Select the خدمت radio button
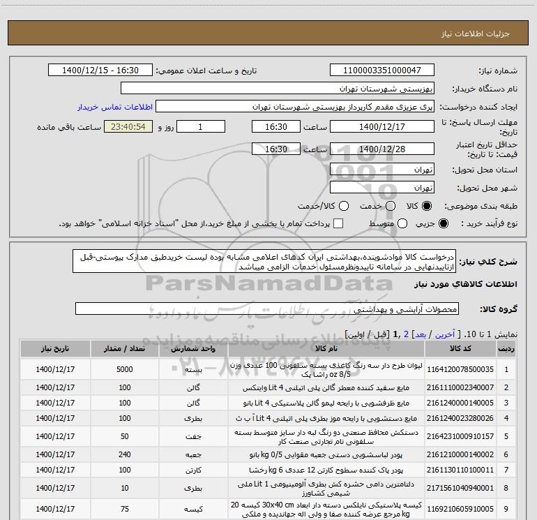 (391, 206)
